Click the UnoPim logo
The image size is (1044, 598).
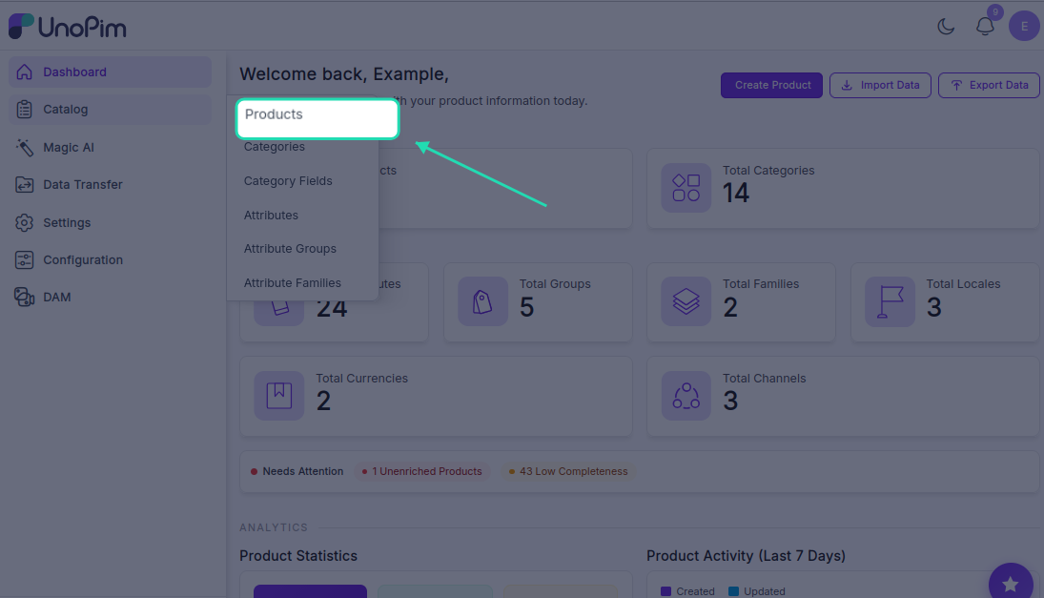click(68, 27)
